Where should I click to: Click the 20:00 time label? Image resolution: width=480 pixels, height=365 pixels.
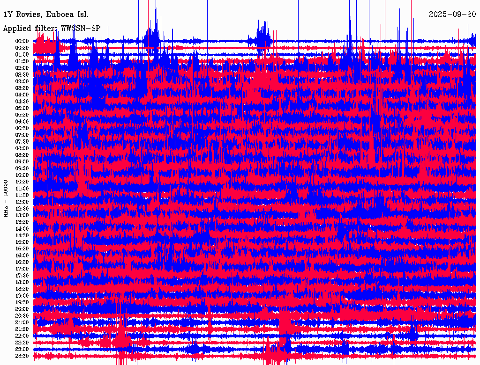22,309
